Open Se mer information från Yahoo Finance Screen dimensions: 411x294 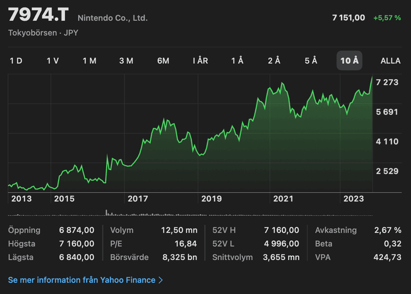[x=82, y=280]
